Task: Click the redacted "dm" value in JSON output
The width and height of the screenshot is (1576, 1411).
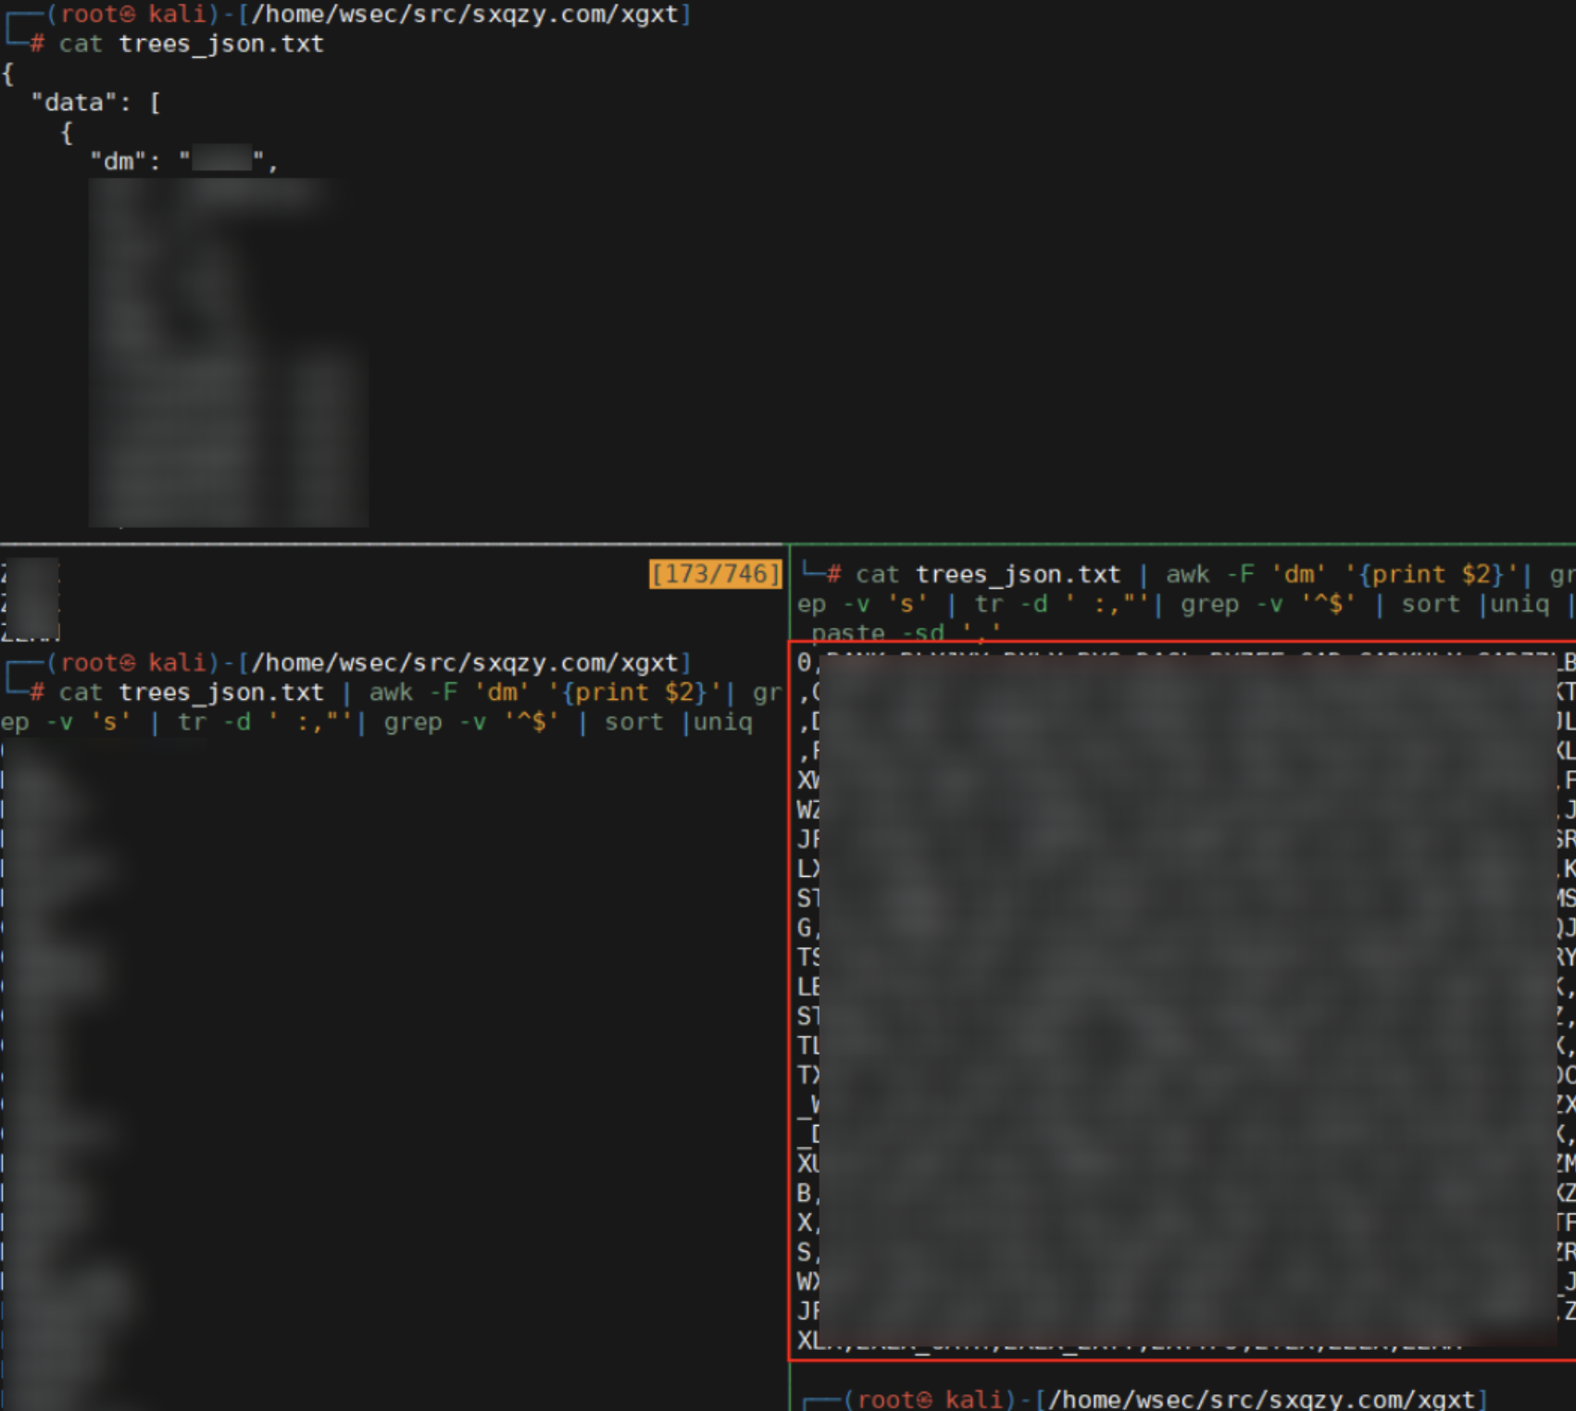Action: click(x=221, y=159)
